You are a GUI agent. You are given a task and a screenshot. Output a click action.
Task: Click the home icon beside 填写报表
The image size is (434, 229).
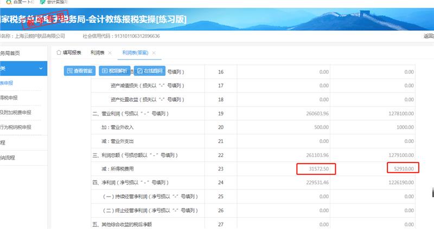coord(59,53)
